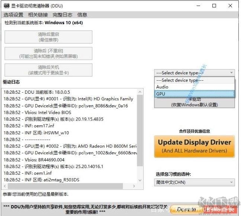
Task: Open the 简体中文(CHN) language dropdown
Action: tap(195, 182)
